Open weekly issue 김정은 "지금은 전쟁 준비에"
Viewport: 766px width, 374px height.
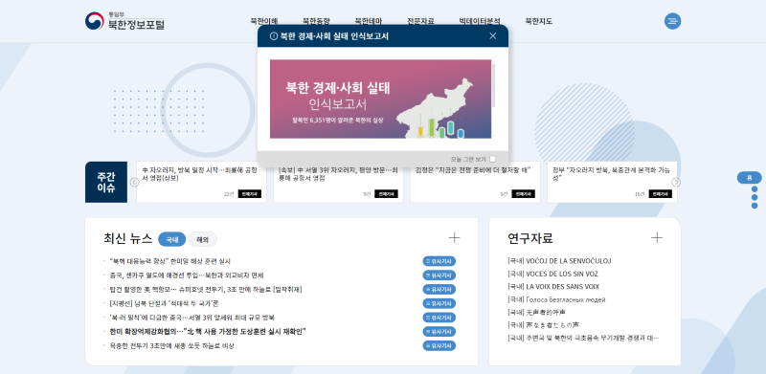[473, 170]
